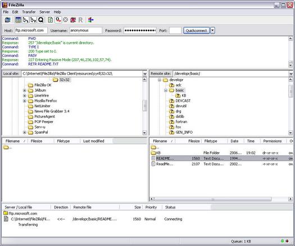This screenshot has height=246, width=295.
Task: Click the DEVCAST unknown-folder icon
Action: (x=171, y=101)
